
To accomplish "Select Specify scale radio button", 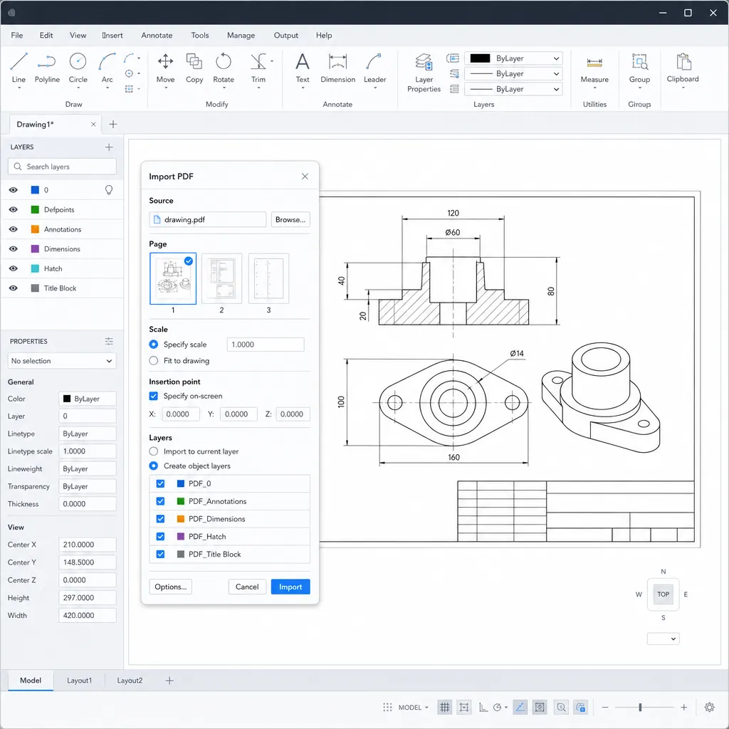I will (154, 344).
